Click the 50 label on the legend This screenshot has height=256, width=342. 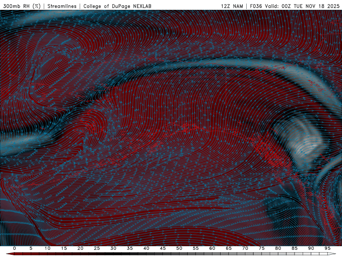(x=179, y=248)
